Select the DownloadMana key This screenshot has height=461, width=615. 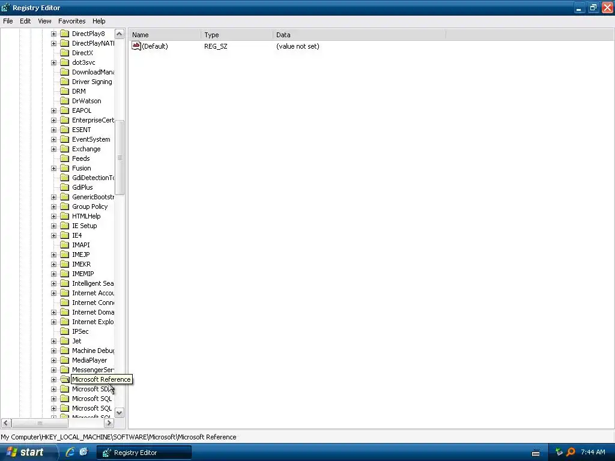point(93,72)
